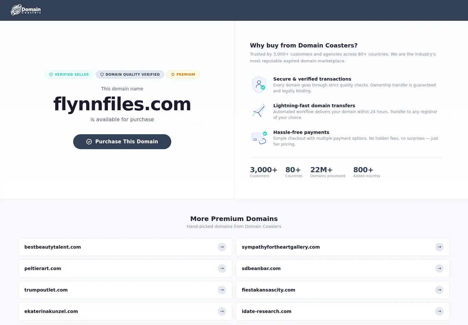Click the 'Hassle-free payments' heading
468x325 pixels.
301,132
